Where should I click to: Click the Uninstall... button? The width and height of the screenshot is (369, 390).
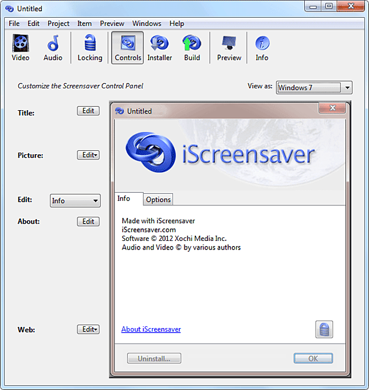click(154, 358)
